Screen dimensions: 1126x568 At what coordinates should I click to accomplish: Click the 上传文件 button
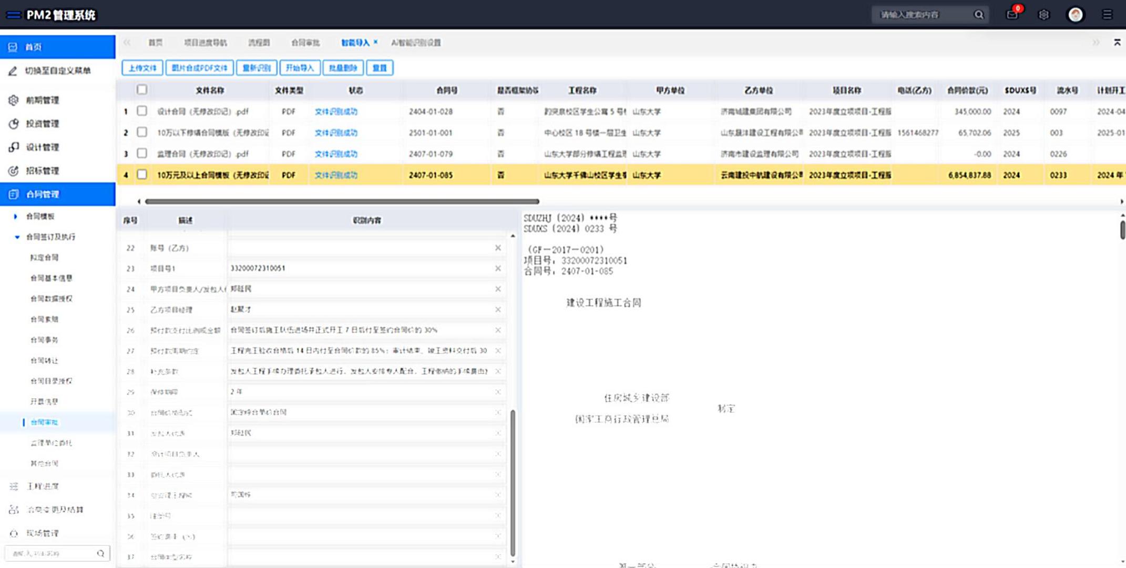click(142, 68)
